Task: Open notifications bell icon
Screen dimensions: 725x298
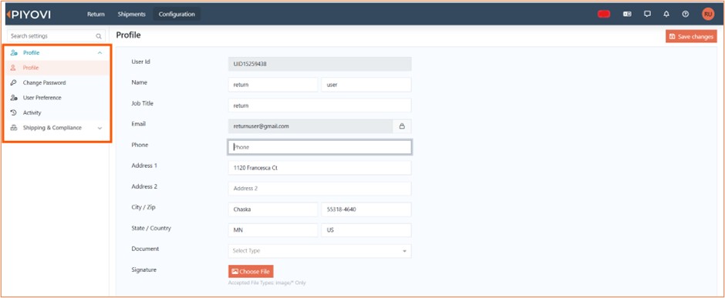Action: point(666,15)
